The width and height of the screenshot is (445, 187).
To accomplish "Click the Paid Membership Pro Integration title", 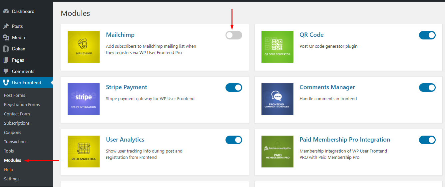I will click(x=345, y=140).
